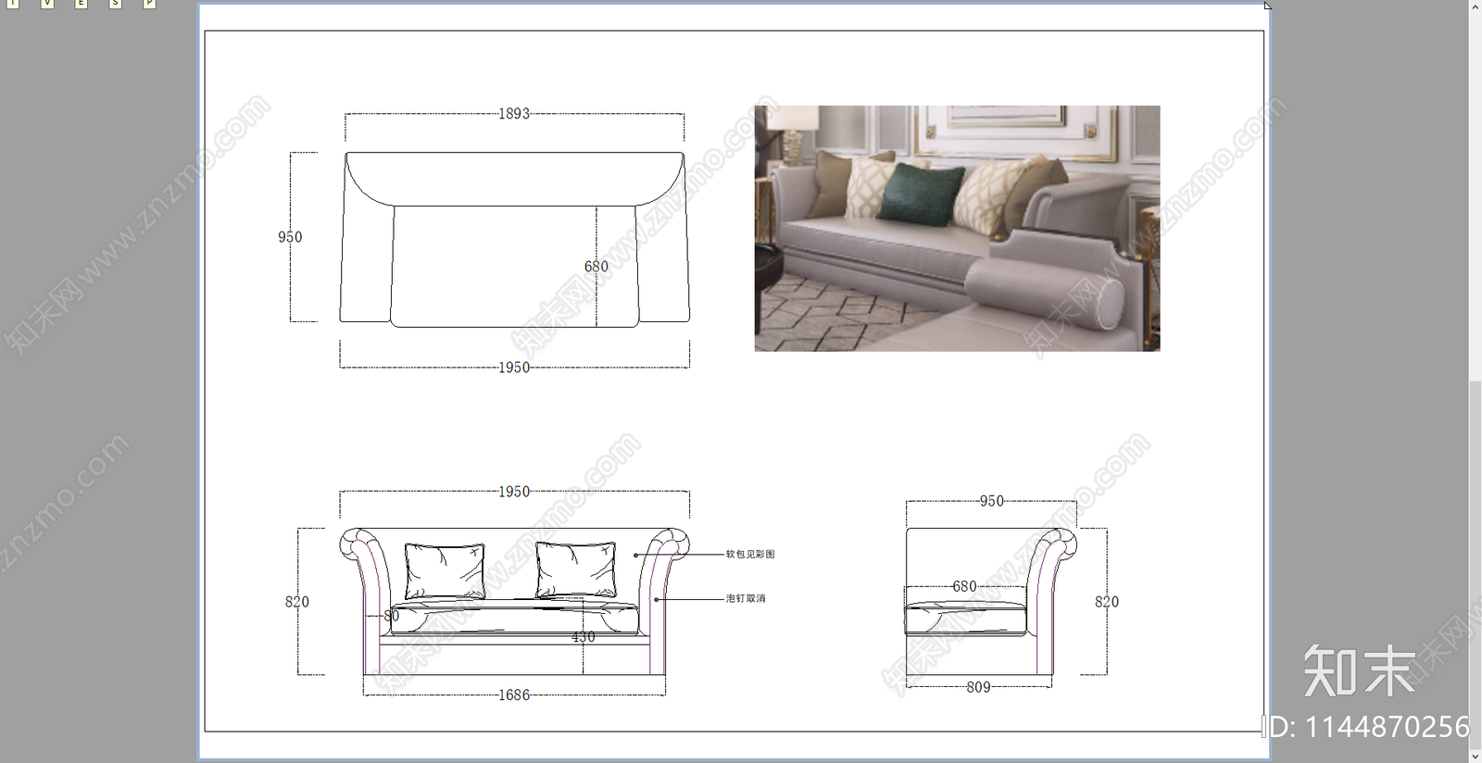This screenshot has width=1482, height=763.
Task: Select the 950 dimension above side elevation
Action: (991, 501)
